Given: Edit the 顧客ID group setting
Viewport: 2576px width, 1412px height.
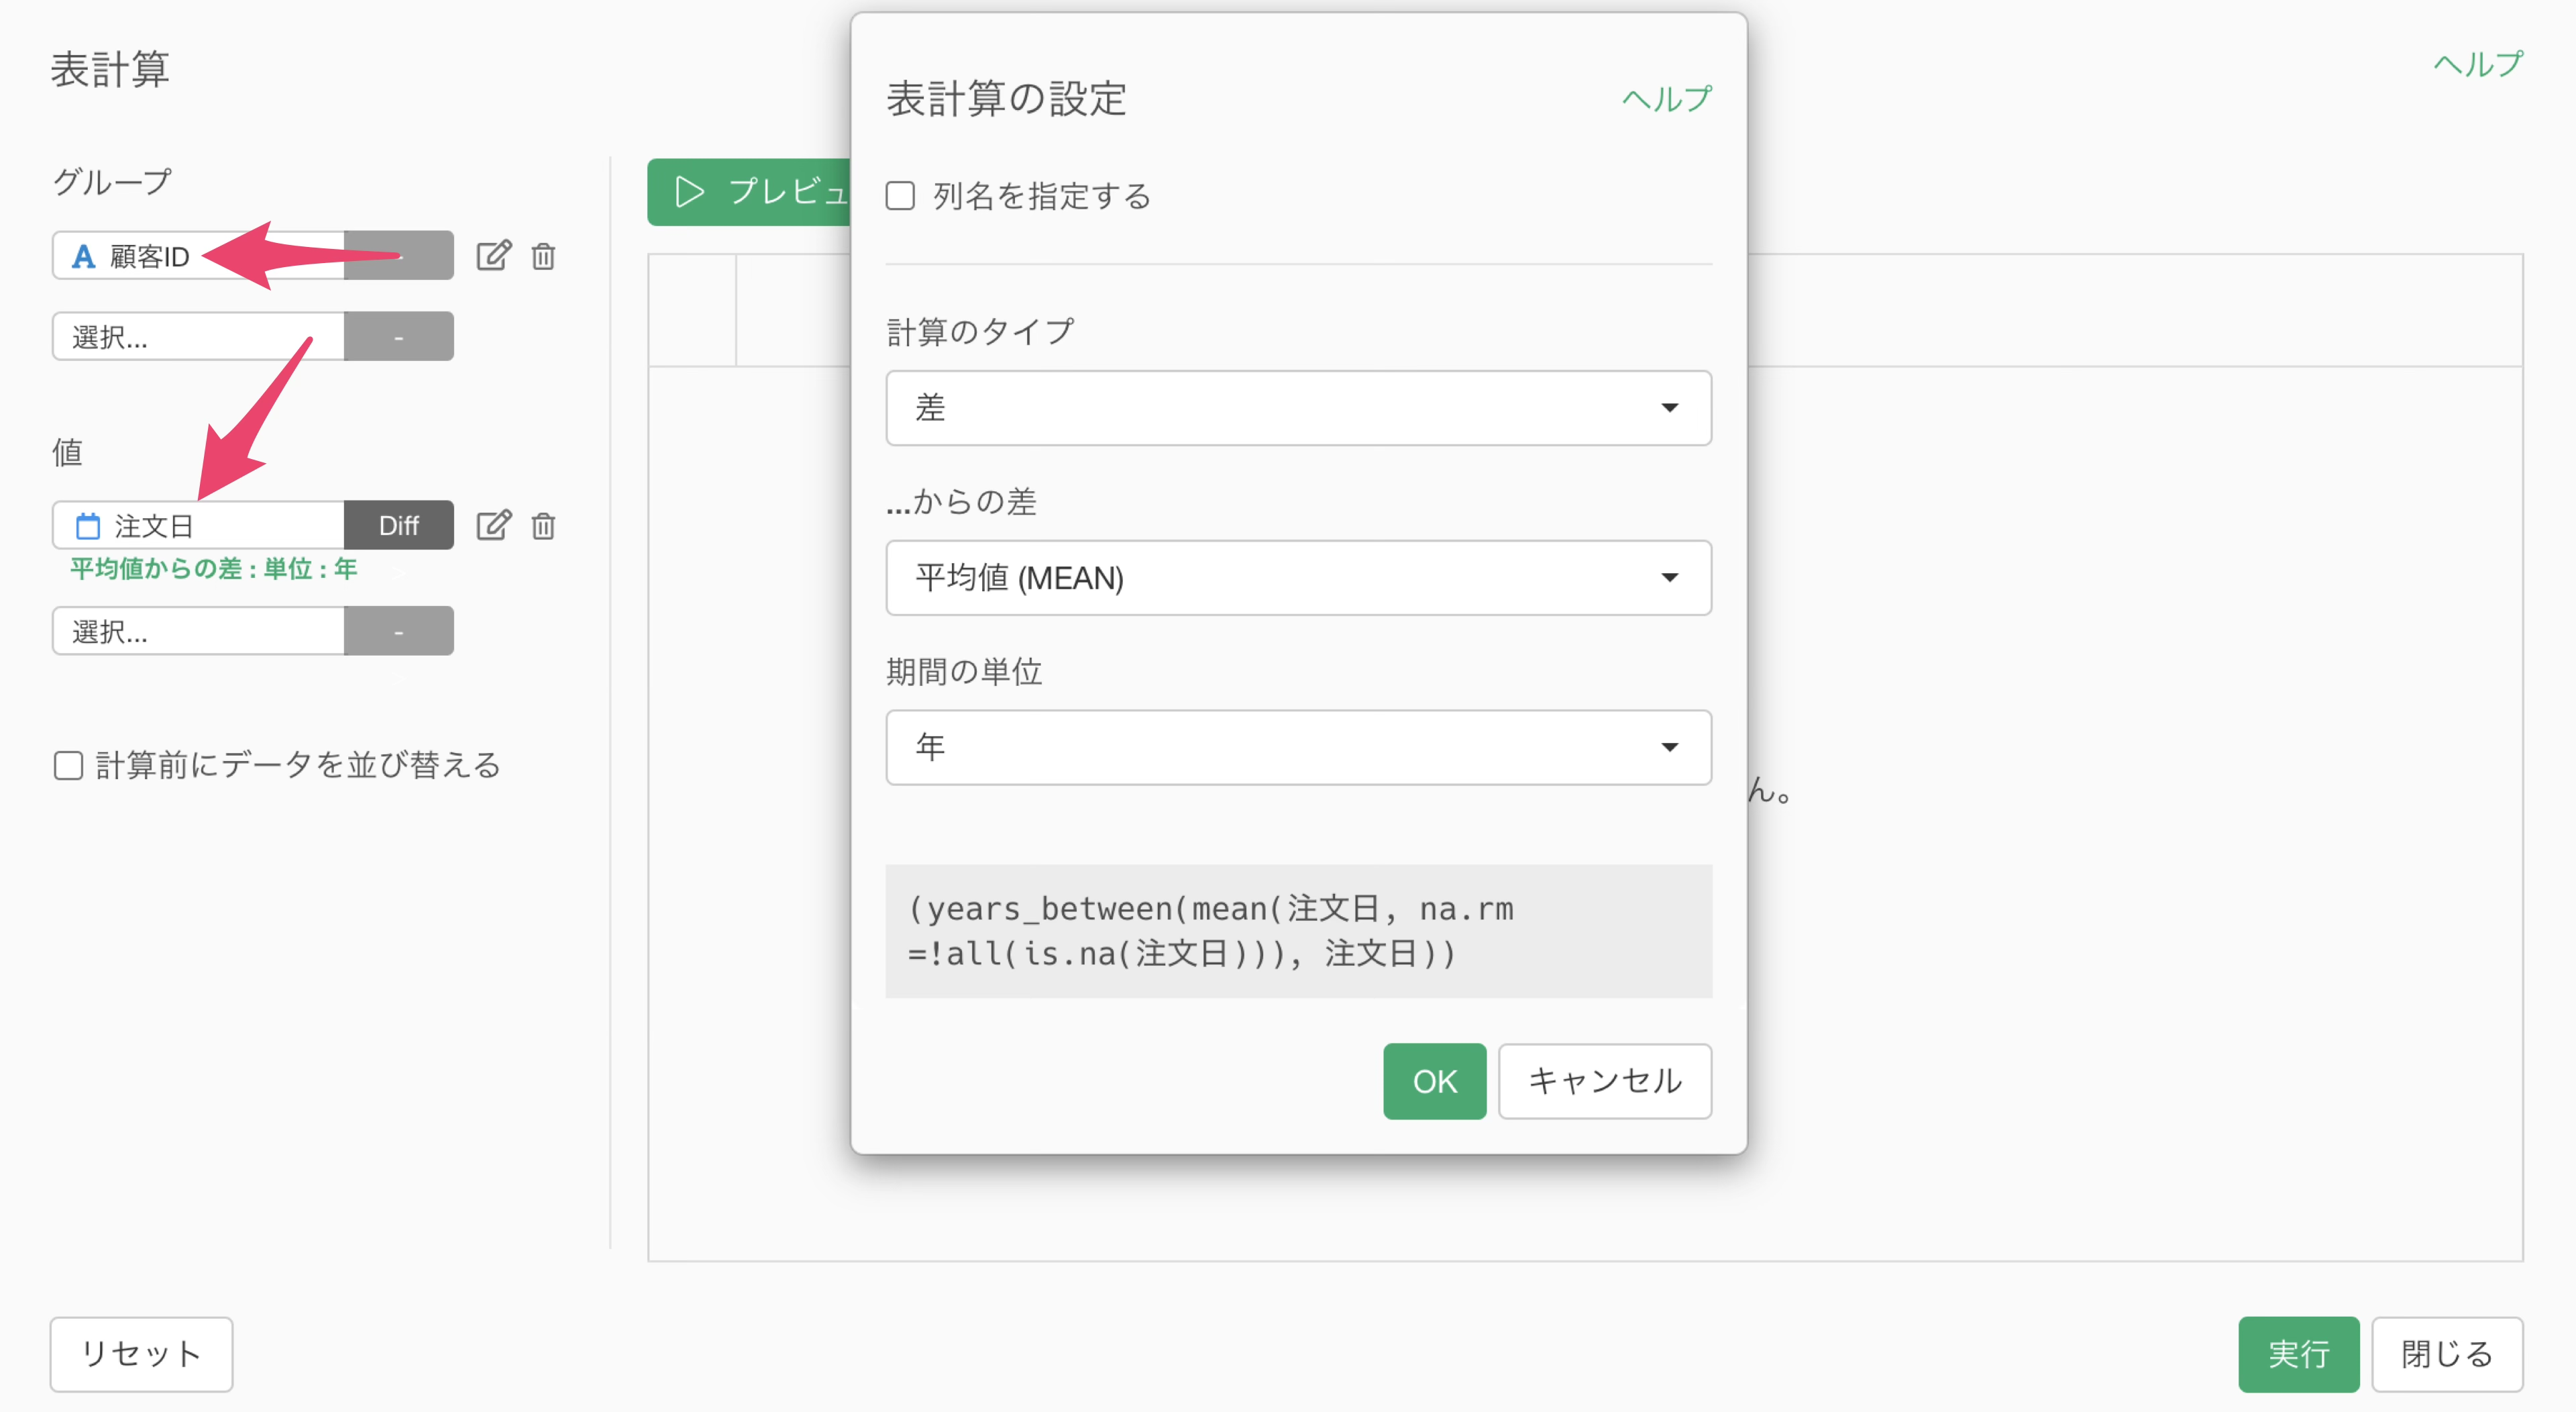Looking at the screenshot, I should coord(493,256).
